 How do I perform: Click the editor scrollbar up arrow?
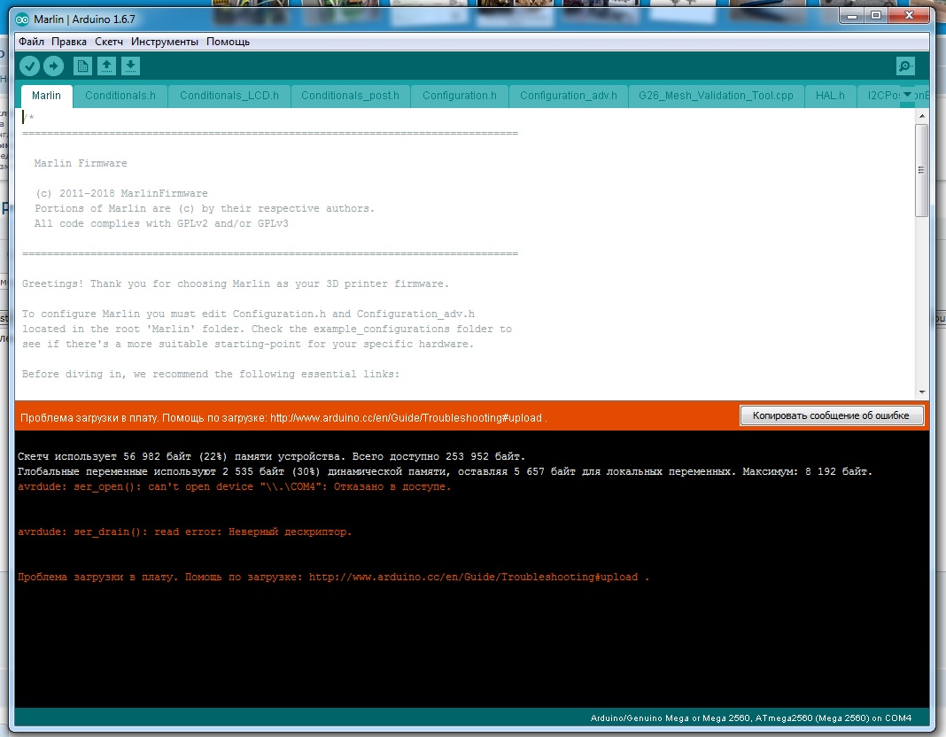(x=921, y=116)
